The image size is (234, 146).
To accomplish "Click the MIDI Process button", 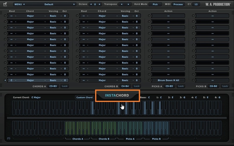I will [x=178, y=4].
